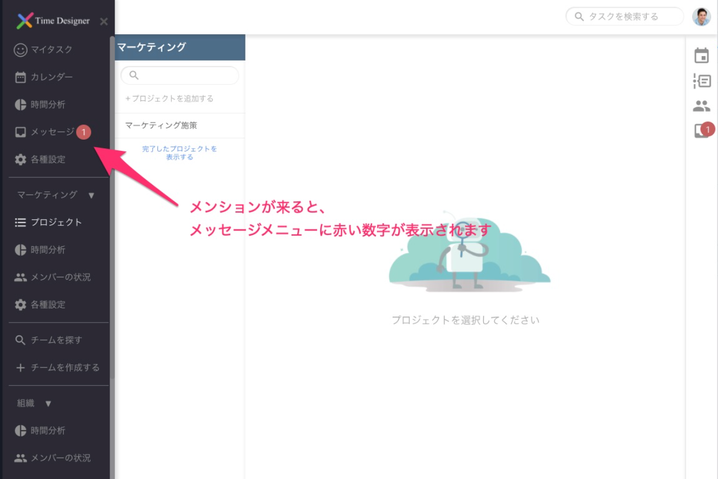Collapse the 組織 section triangle
This screenshot has height=479, width=718.
point(48,403)
